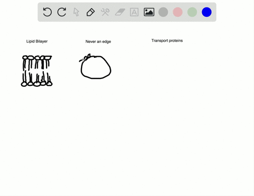Image resolution: width=254 pixels, height=196 pixels.
Task: Click the 'Transport proteins' text label
Action: 167,41
